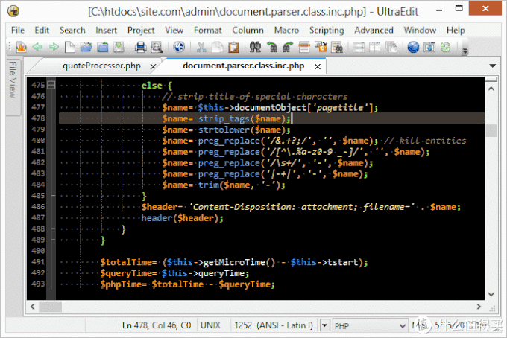507x338 pixels.
Task: Open the Scripting menu
Action: point(327,30)
